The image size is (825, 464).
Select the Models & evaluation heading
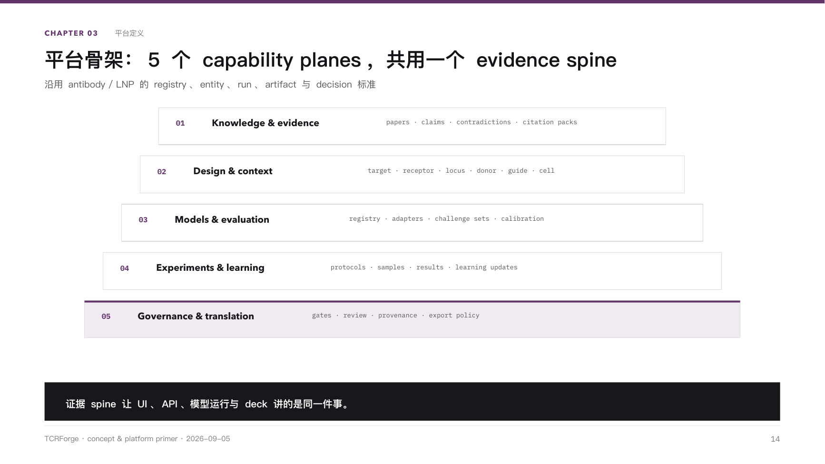click(x=222, y=219)
